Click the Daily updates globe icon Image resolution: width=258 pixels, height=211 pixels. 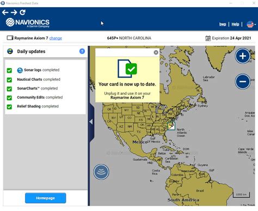[x=10, y=51]
